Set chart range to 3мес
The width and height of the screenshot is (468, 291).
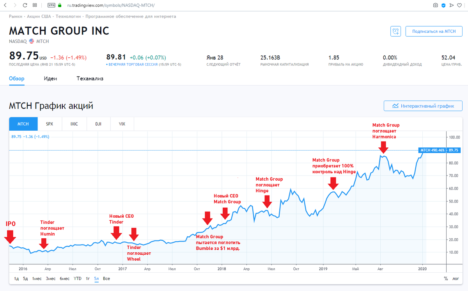pyautogui.click(x=51, y=279)
